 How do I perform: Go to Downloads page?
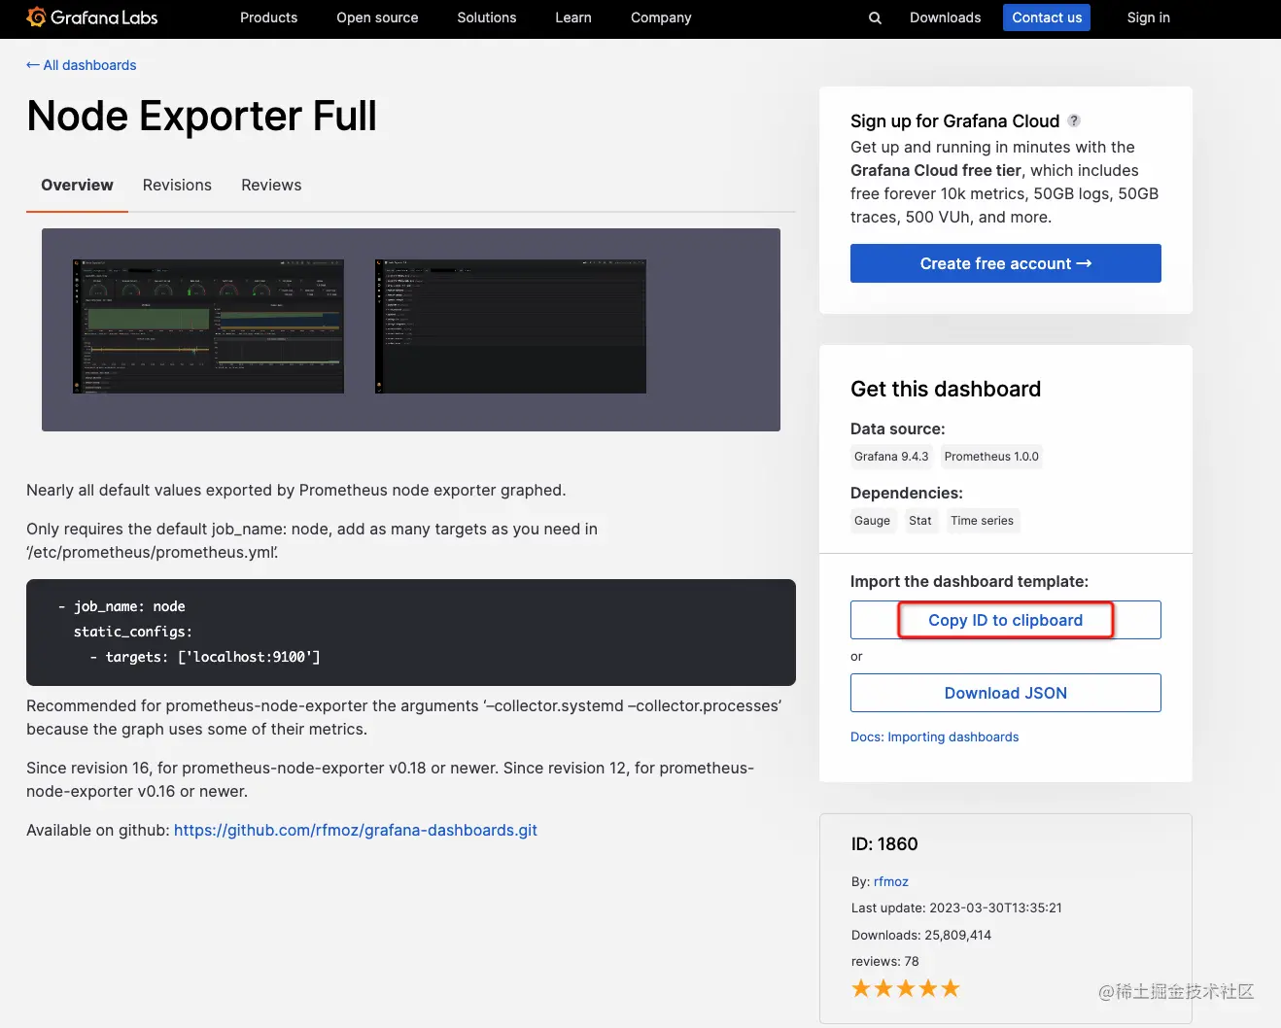pos(945,17)
